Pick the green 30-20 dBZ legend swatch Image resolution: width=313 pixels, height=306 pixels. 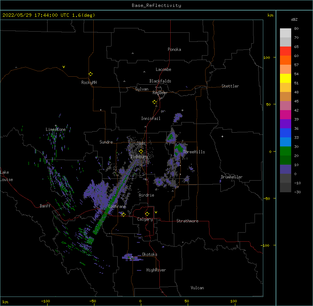[x=285, y=151]
